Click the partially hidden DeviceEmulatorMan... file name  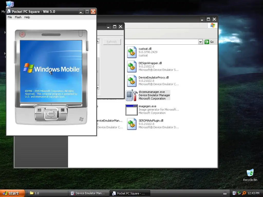[110, 121]
